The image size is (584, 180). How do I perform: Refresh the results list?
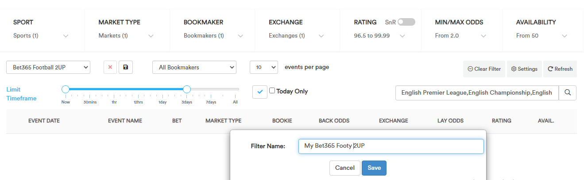[x=560, y=69]
